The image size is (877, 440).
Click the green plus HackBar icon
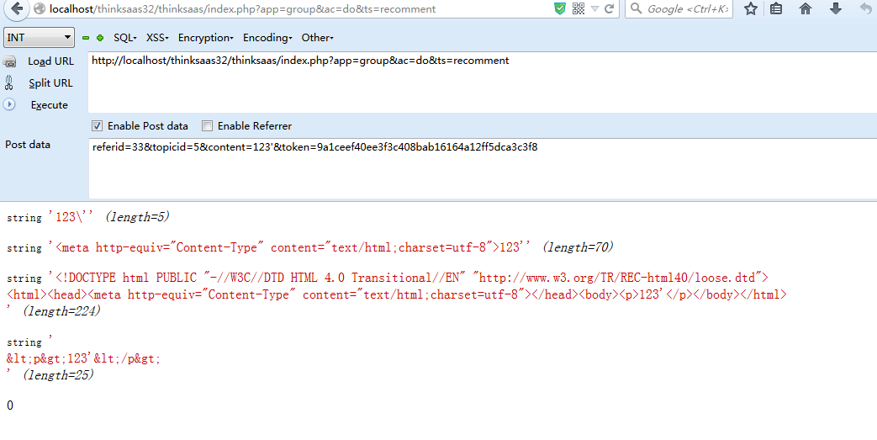(100, 38)
